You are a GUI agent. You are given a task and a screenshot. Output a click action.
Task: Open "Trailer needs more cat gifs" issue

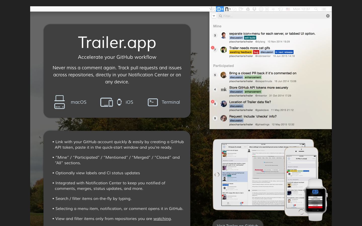250,48
